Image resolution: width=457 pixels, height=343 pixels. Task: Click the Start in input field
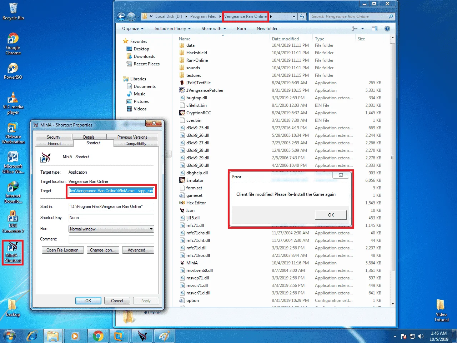coord(111,207)
